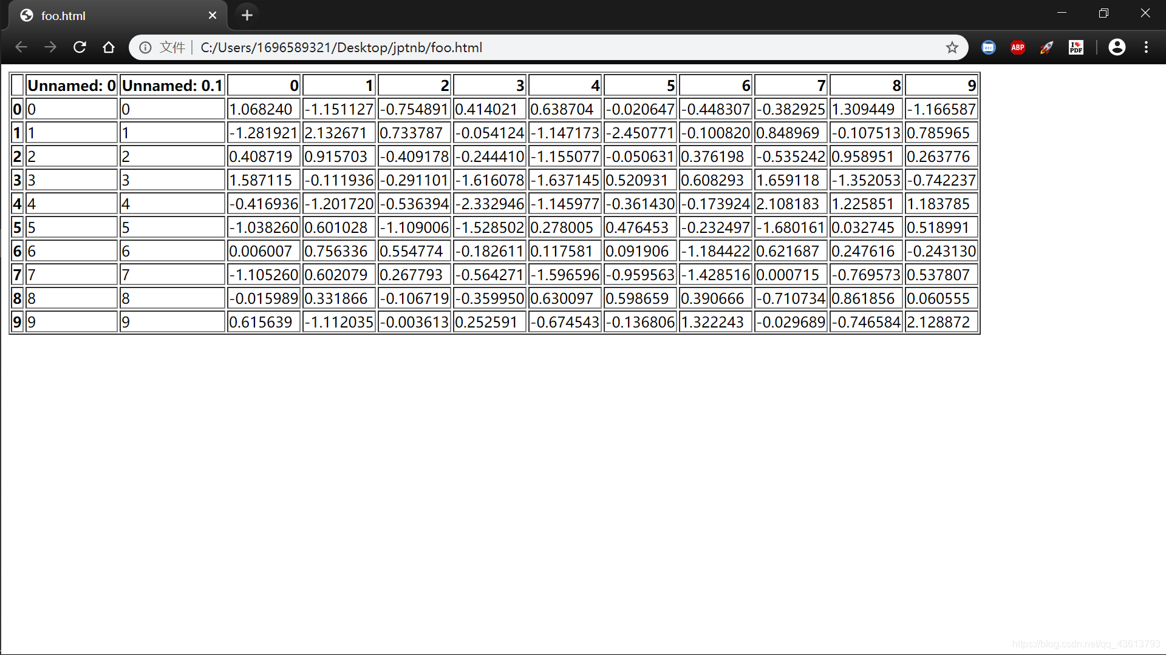Click the cell containing 0.006007
1166x655 pixels.
[x=264, y=251]
